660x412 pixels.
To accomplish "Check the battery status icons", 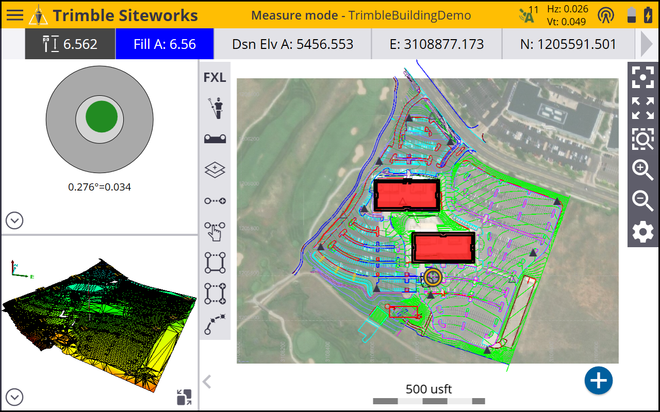I will tap(640, 15).
